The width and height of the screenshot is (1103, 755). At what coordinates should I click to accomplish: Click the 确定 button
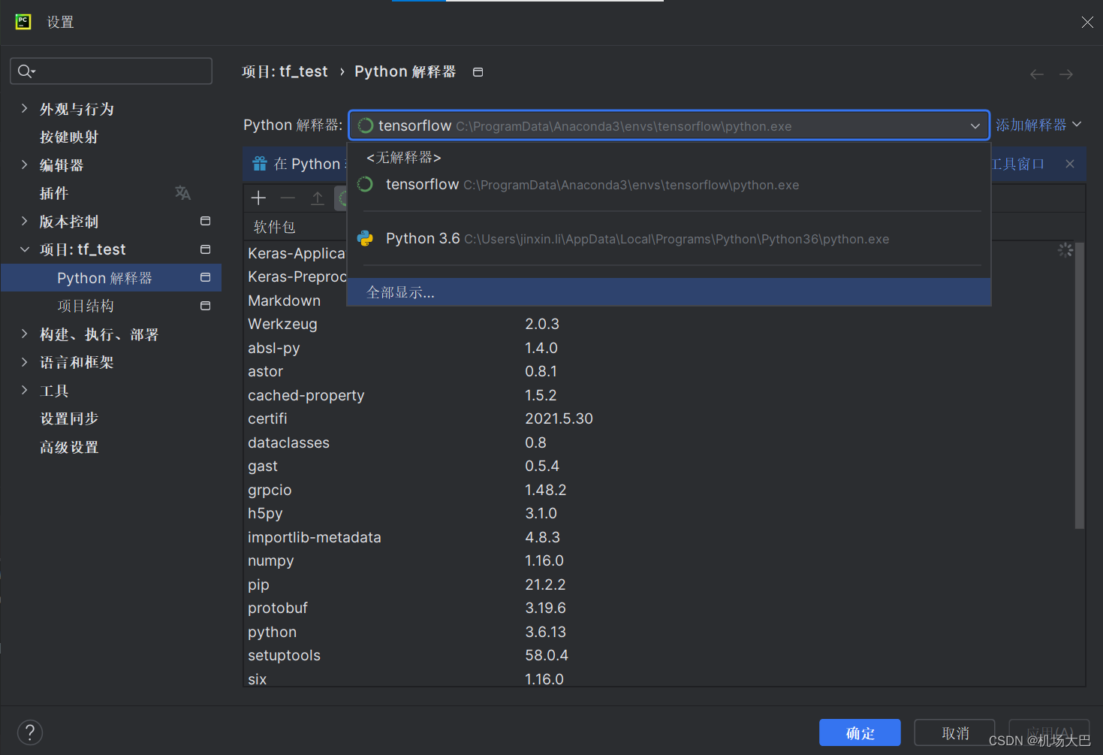coord(860,732)
